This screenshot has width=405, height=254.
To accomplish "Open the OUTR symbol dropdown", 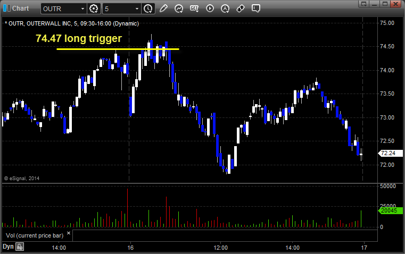I will tap(82, 9).
